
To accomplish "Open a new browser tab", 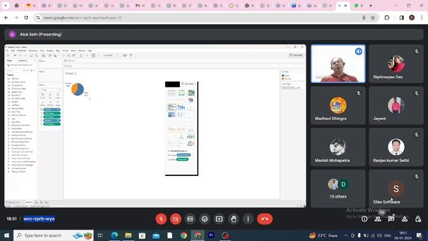I will [x=370, y=5].
